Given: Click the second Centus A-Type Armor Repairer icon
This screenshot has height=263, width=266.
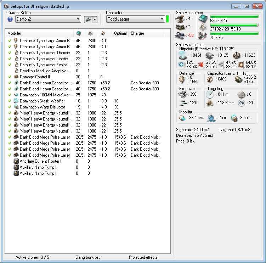Looking at the screenshot, I should (x=16, y=46).
